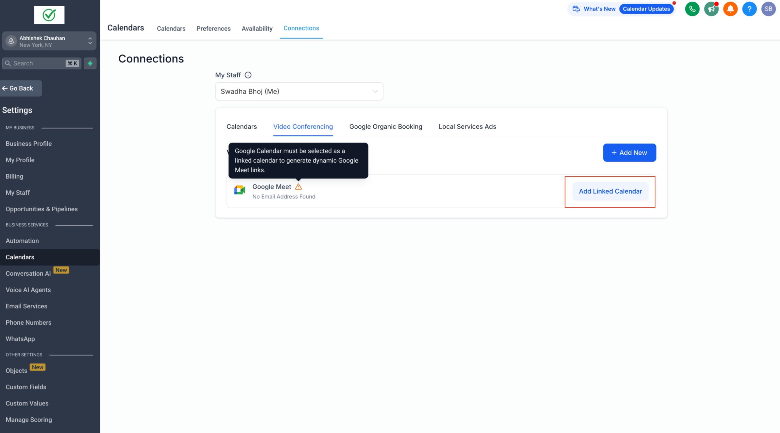Open the Swadha Bhoj (Me) staff dropdown

pos(299,92)
